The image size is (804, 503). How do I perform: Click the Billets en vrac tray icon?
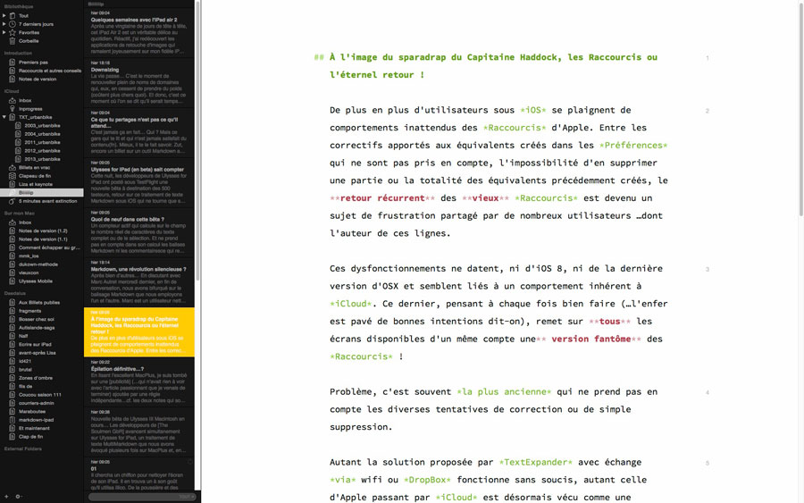13,167
